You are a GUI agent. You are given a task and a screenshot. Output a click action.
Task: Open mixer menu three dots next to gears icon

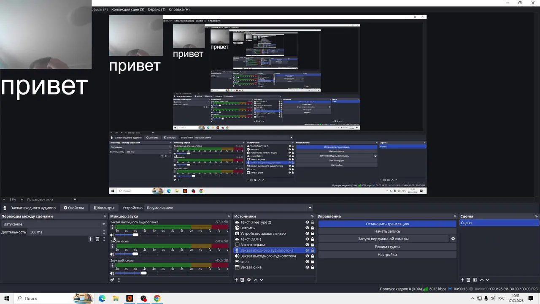[119, 280]
